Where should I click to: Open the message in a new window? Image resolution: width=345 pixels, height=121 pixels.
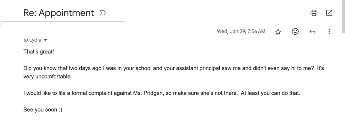click(329, 13)
